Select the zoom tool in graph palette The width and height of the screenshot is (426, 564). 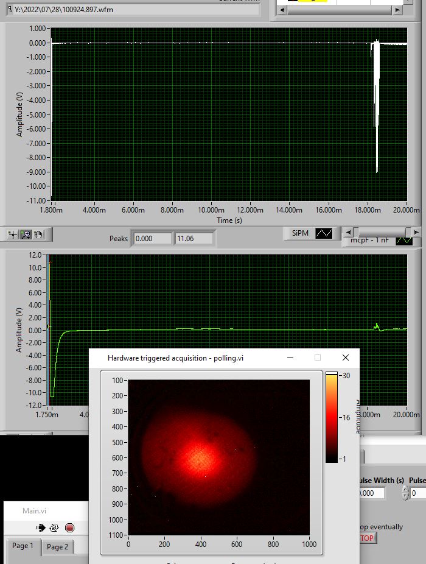pos(26,234)
